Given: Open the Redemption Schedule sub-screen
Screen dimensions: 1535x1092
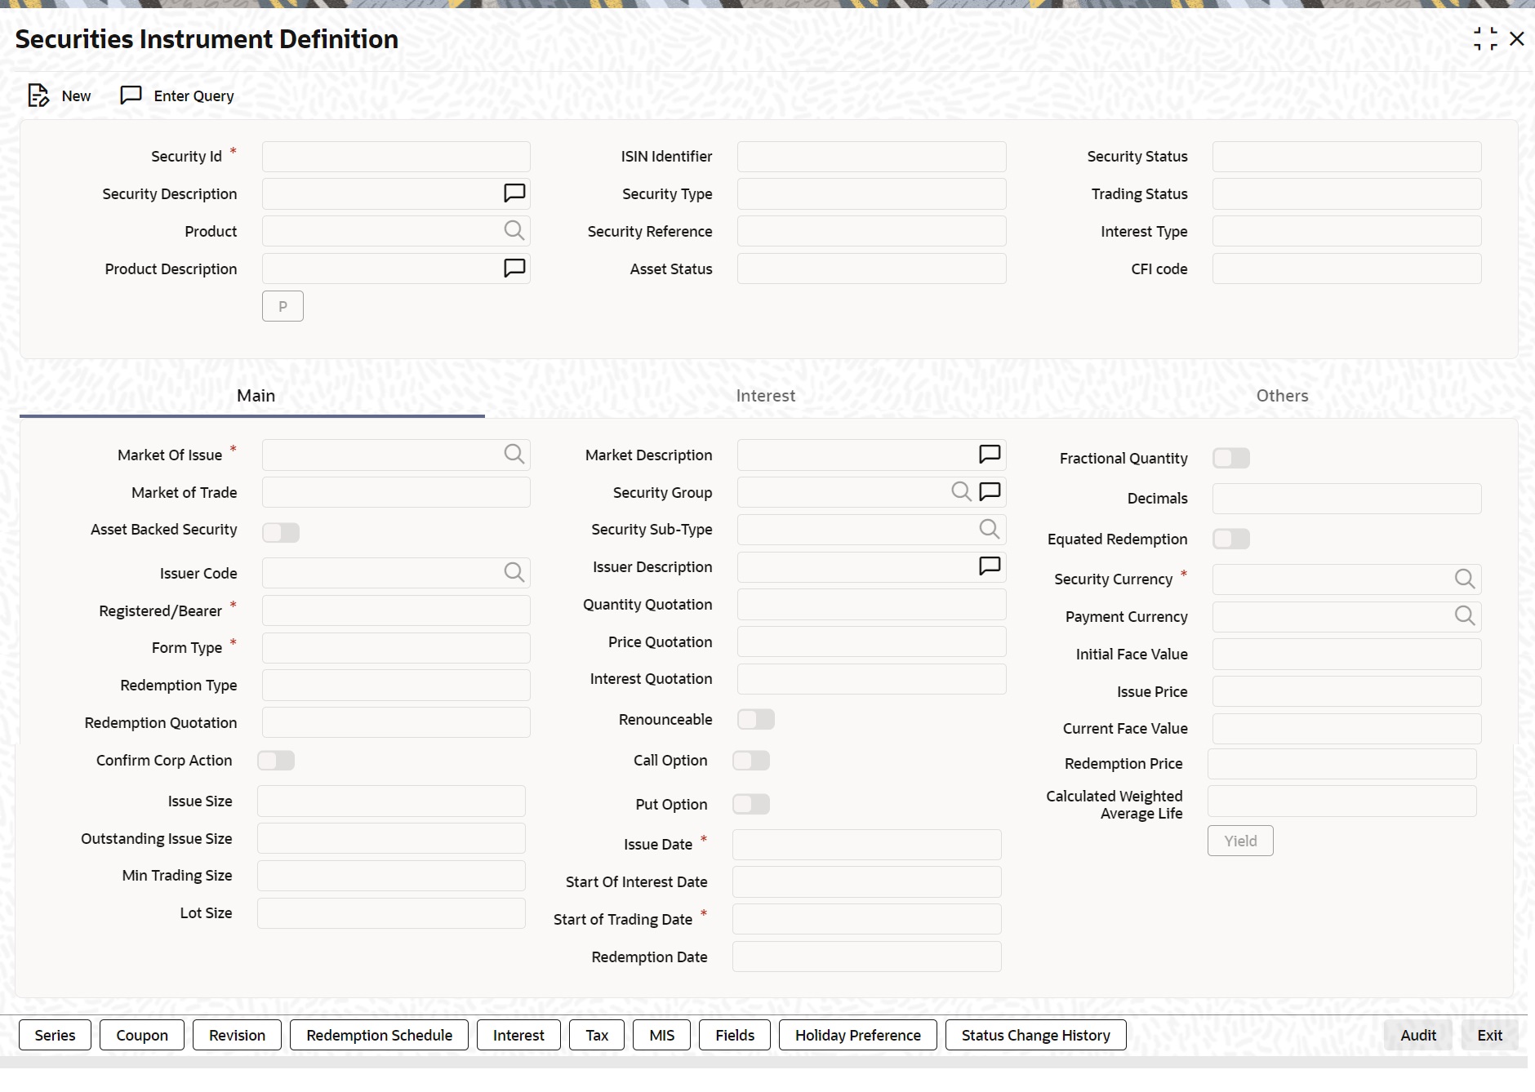Looking at the screenshot, I should point(380,1035).
